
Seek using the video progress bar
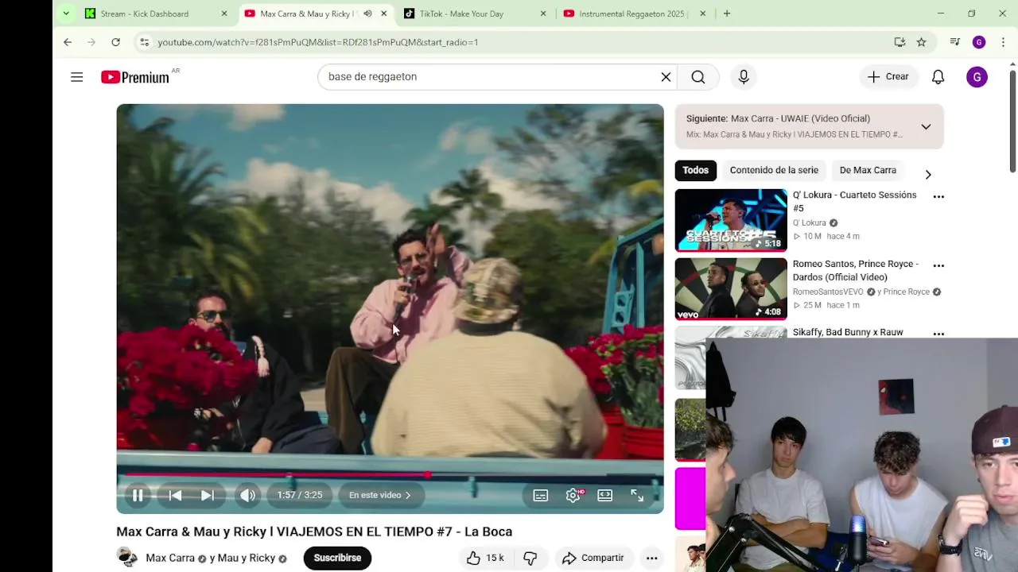(390, 475)
